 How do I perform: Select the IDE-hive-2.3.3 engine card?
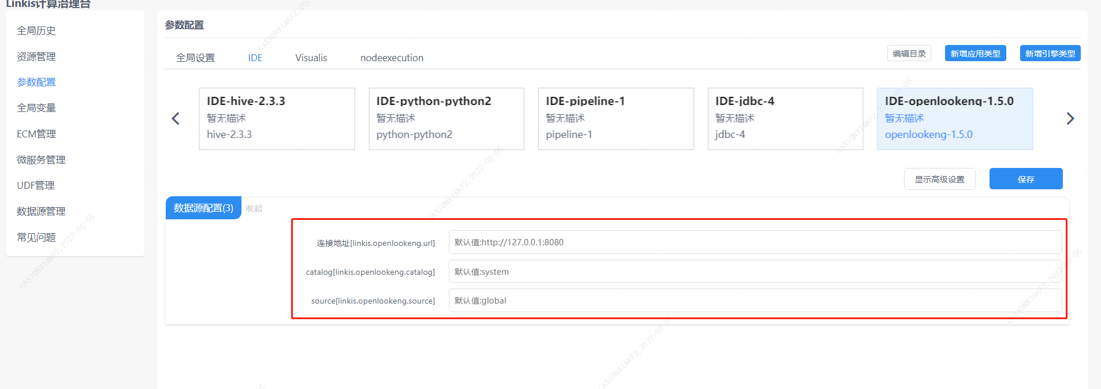277,118
